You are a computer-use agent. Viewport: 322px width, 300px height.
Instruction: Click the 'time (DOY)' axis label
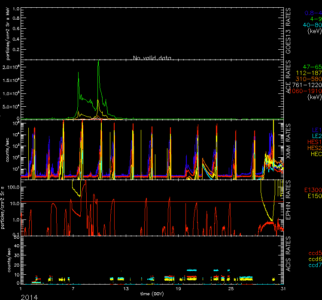151,294
